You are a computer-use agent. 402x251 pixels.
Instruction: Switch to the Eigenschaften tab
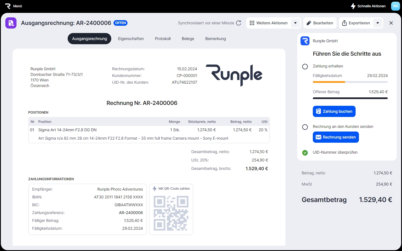click(131, 39)
